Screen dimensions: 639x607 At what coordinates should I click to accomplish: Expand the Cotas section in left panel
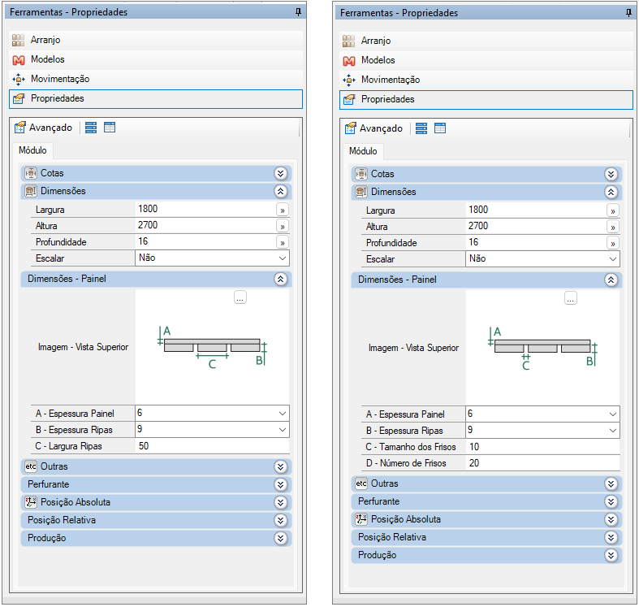(280, 173)
